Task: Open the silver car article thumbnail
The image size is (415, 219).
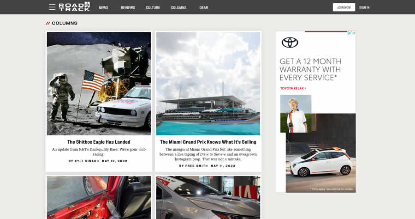Action: click(208, 197)
